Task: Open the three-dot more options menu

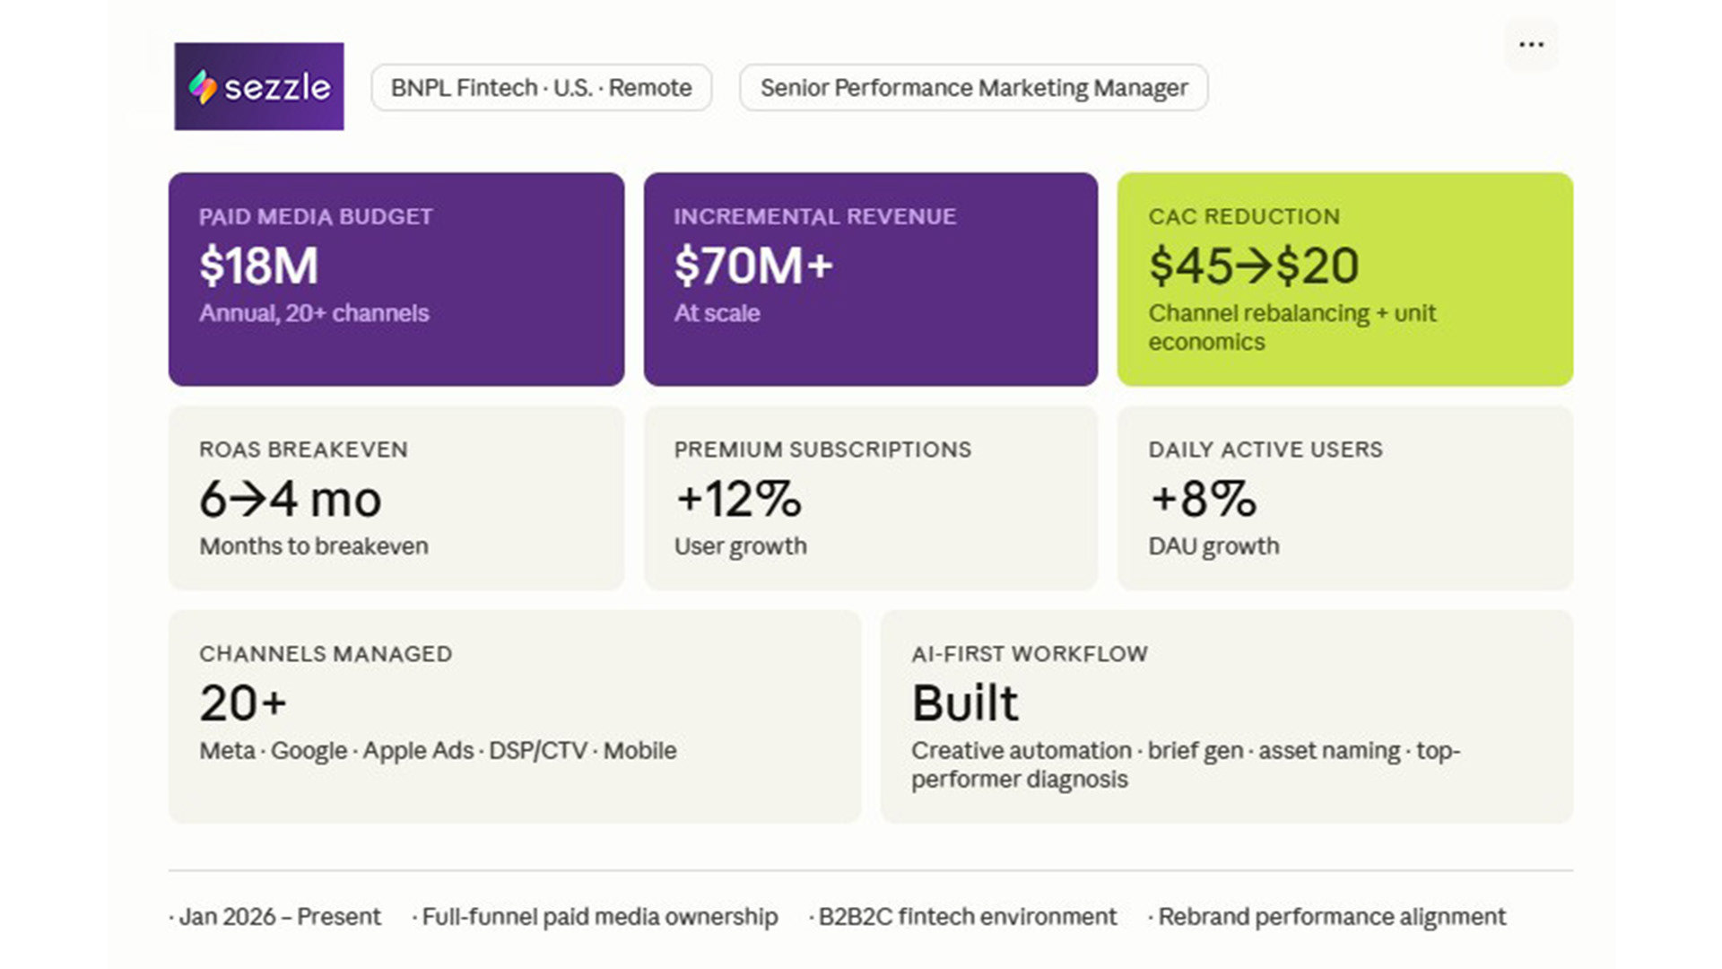Action: coord(1531,45)
